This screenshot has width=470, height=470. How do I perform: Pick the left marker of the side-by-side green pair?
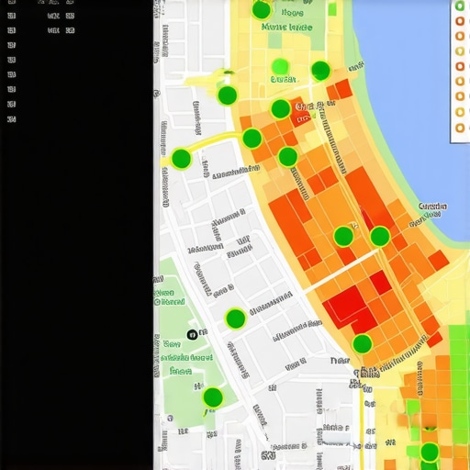(343, 237)
